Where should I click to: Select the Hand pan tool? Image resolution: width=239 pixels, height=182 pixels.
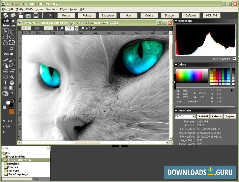pos(12,31)
